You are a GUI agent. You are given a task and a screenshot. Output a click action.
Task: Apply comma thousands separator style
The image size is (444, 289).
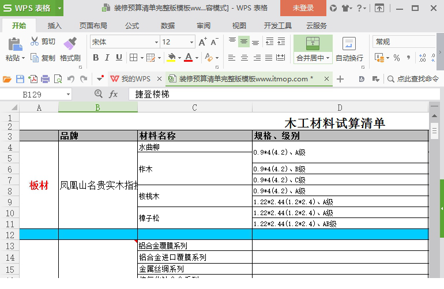click(408, 58)
